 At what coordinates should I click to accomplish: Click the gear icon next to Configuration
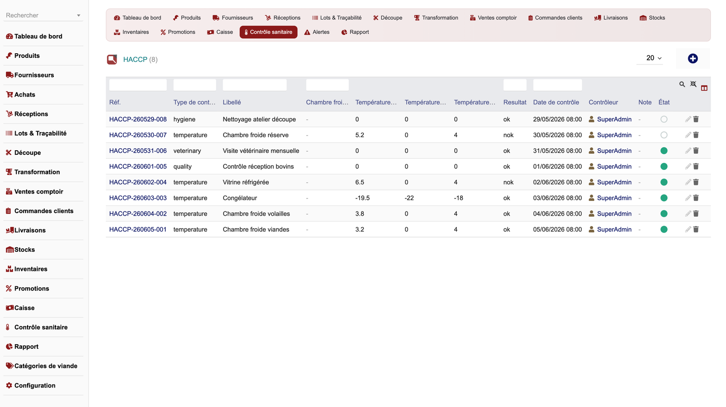point(9,385)
